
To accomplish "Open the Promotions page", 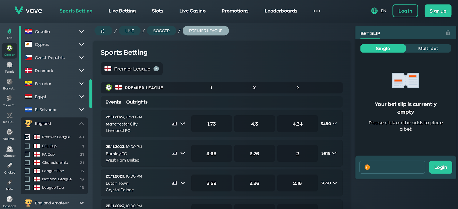I will (x=235, y=11).
